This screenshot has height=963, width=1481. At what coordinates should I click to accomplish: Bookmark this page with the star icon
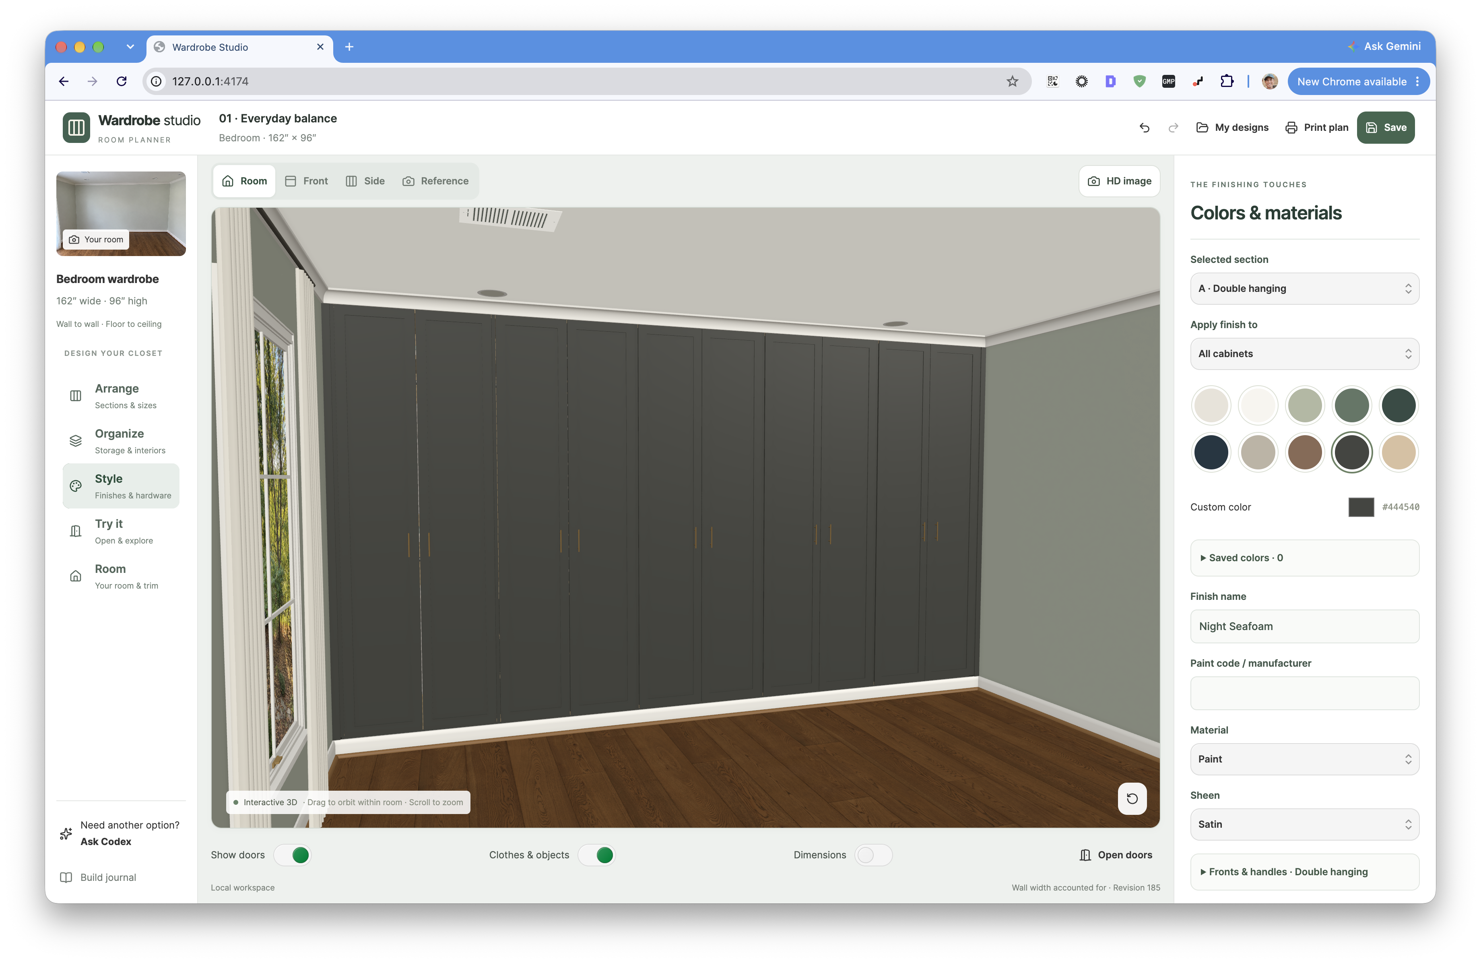pos(1013,82)
